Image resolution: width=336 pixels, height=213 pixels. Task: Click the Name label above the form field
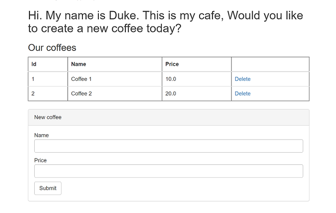coord(41,135)
